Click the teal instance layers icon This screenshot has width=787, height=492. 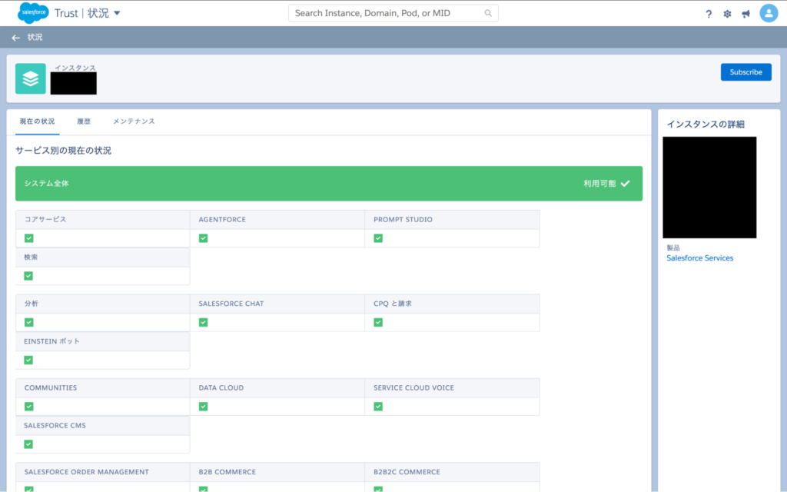[31, 78]
